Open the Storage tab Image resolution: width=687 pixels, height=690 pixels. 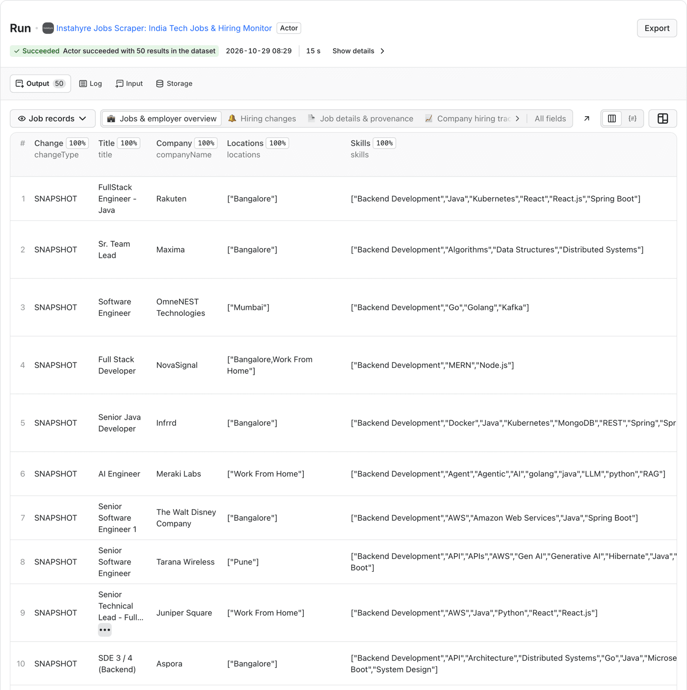pyautogui.click(x=174, y=83)
